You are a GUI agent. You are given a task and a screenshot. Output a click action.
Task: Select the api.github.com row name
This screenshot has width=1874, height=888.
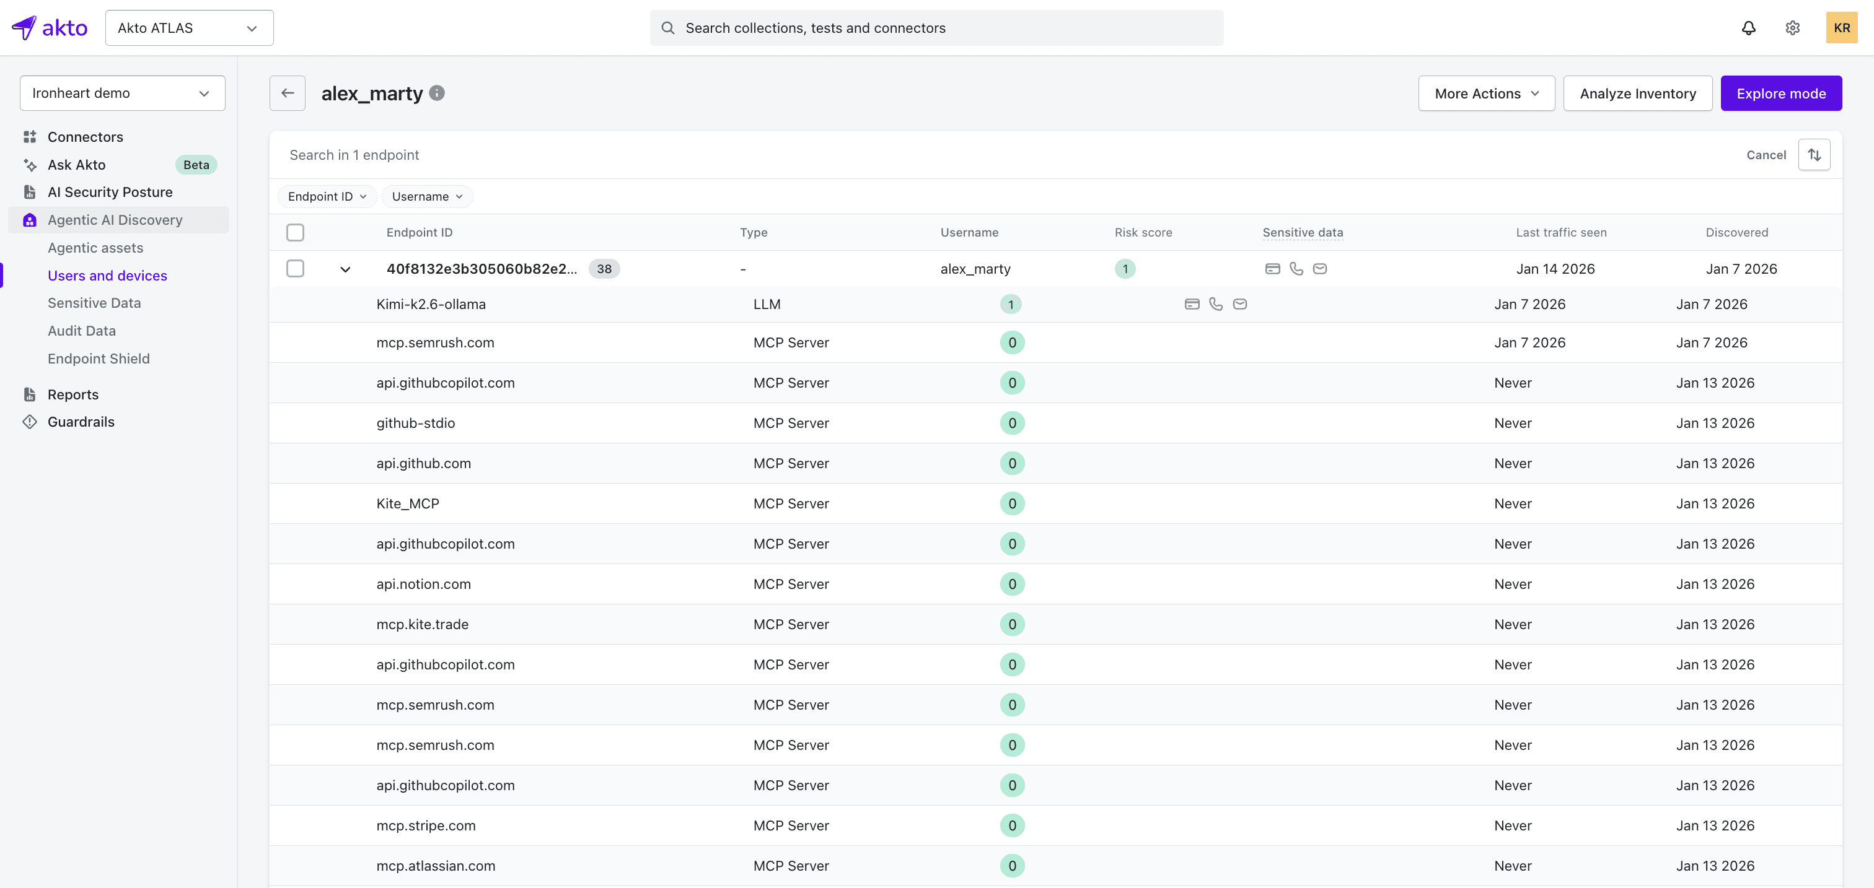(423, 464)
